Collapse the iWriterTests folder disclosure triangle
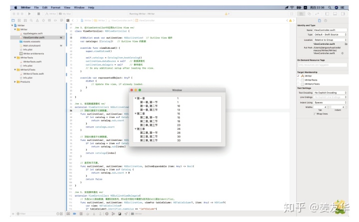359x222 pixels. [15, 58]
